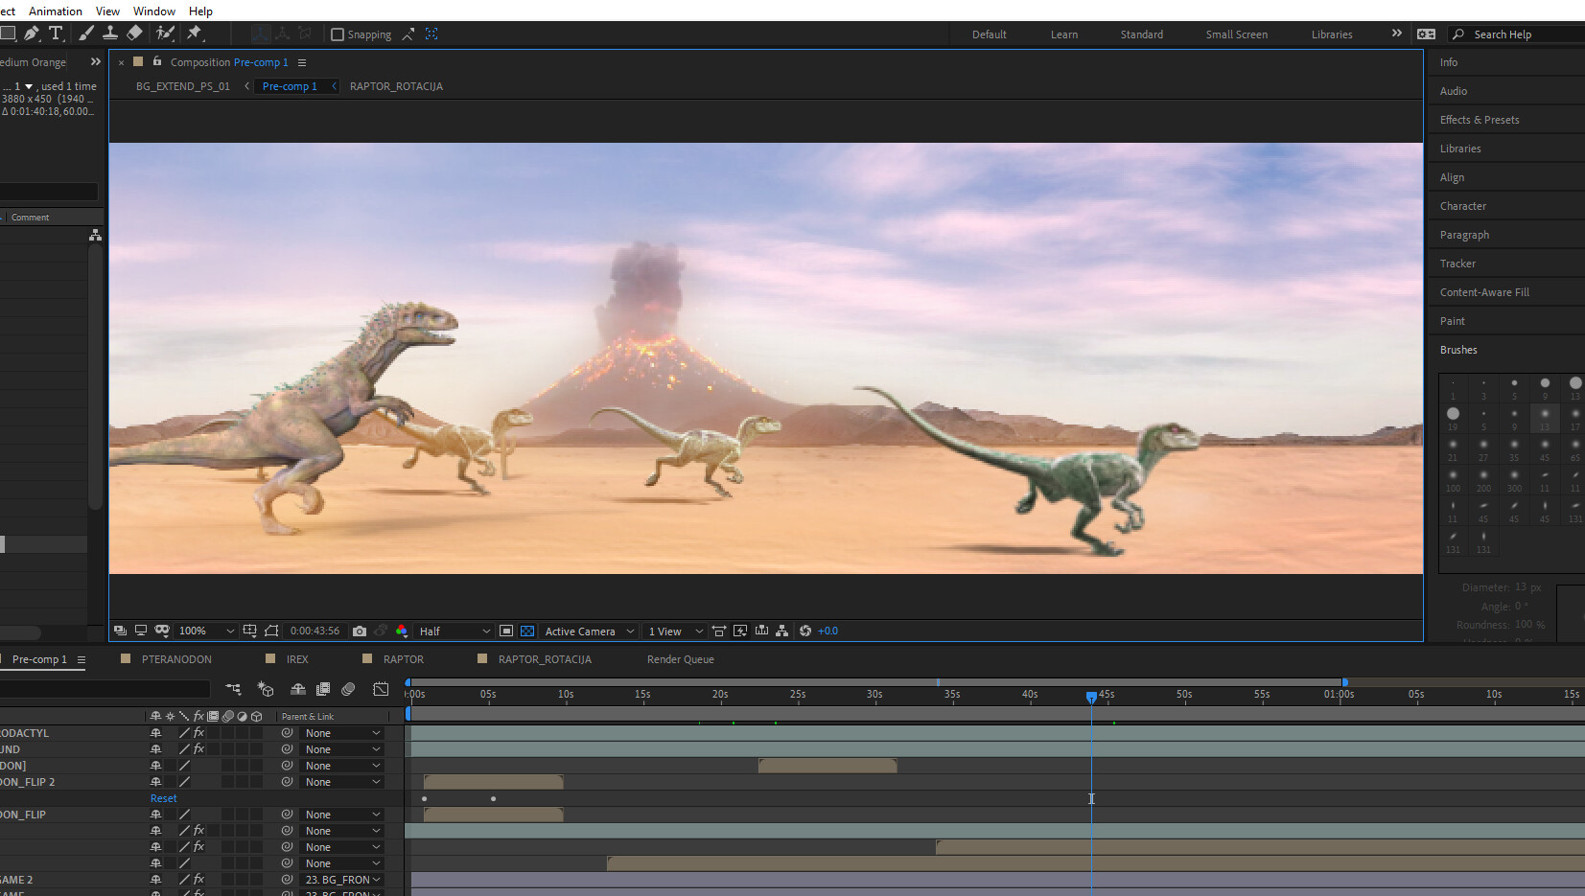
Task: Click the blue snap-to-features icon beside Snapping
Action: point(431,34)
